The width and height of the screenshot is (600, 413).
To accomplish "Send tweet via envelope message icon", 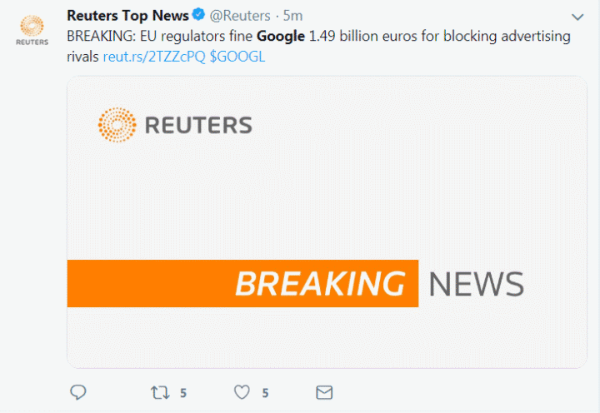I will click(324, 392).
